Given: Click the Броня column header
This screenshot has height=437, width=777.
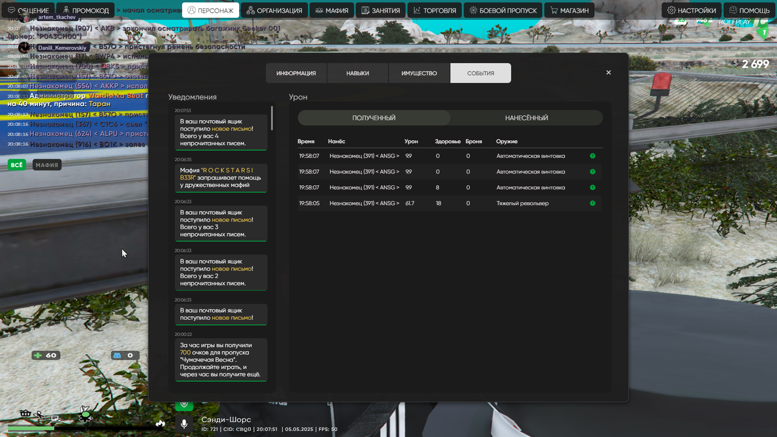Looking at the screenshot, I should (473, 141).
